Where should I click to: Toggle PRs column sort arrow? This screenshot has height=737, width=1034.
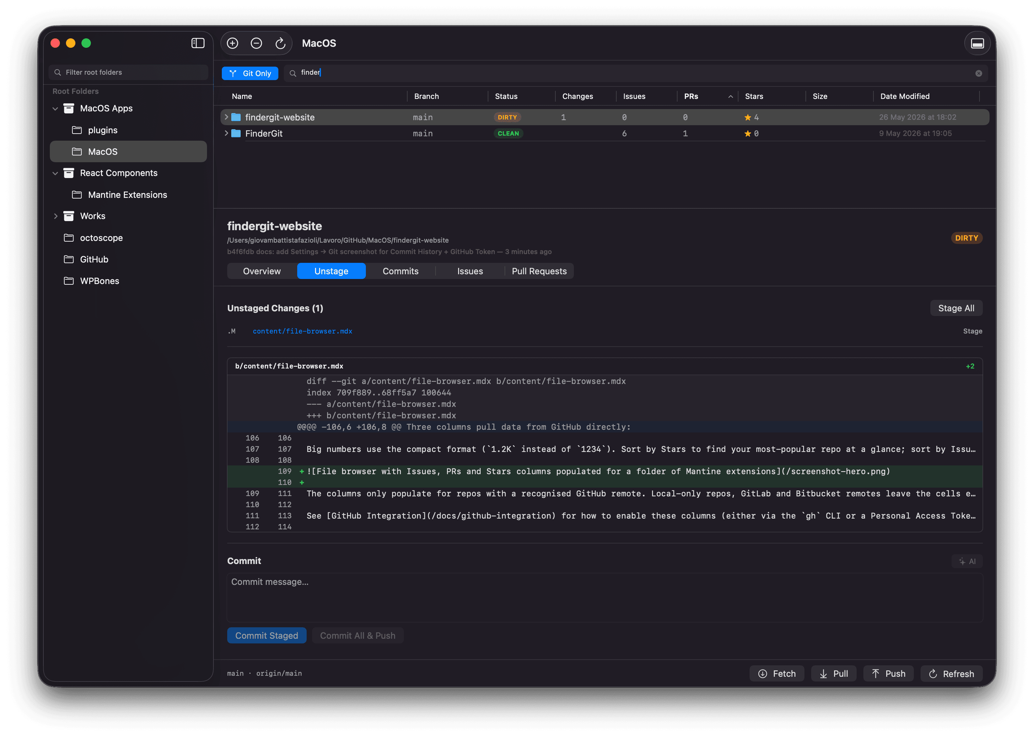point(730,96)
